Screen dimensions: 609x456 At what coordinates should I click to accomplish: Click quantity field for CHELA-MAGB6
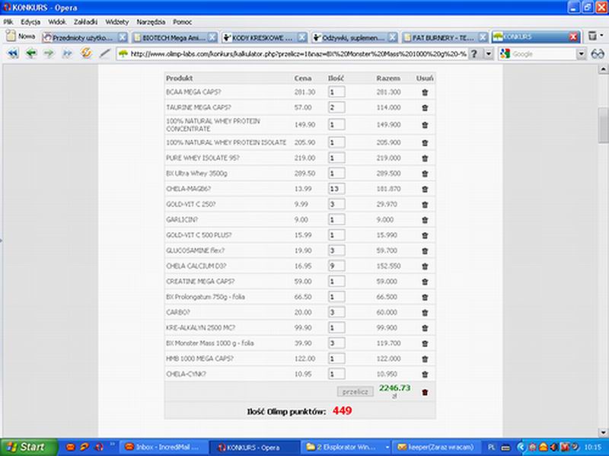(336, 189)
